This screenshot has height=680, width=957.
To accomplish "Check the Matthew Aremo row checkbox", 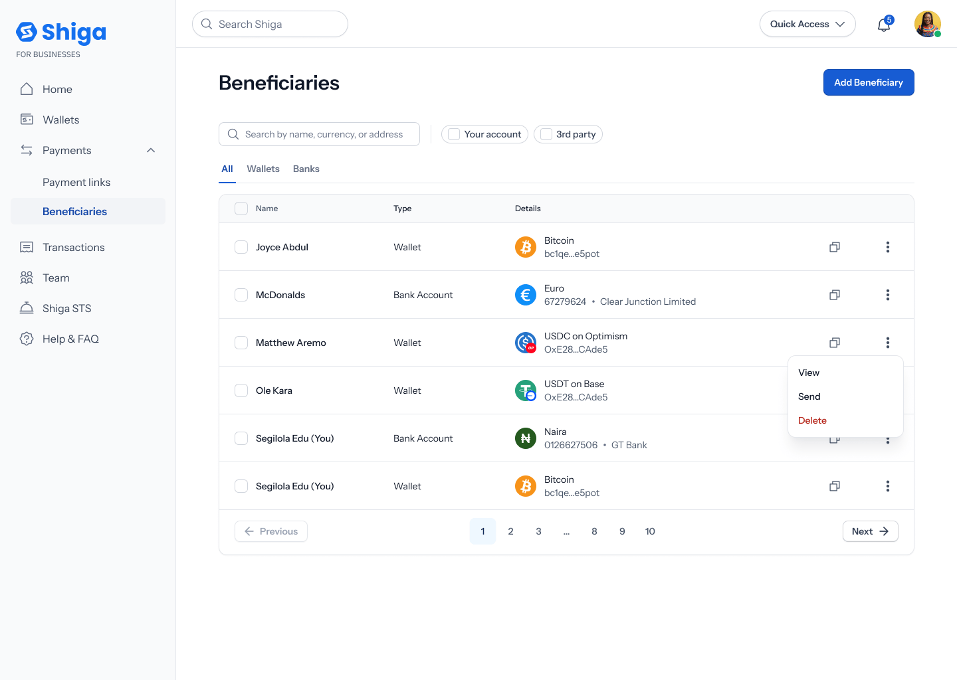I will click(241, 343).
